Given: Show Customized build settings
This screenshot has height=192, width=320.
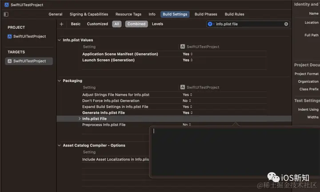Looking at the screenshot, I should pos(97,24).
